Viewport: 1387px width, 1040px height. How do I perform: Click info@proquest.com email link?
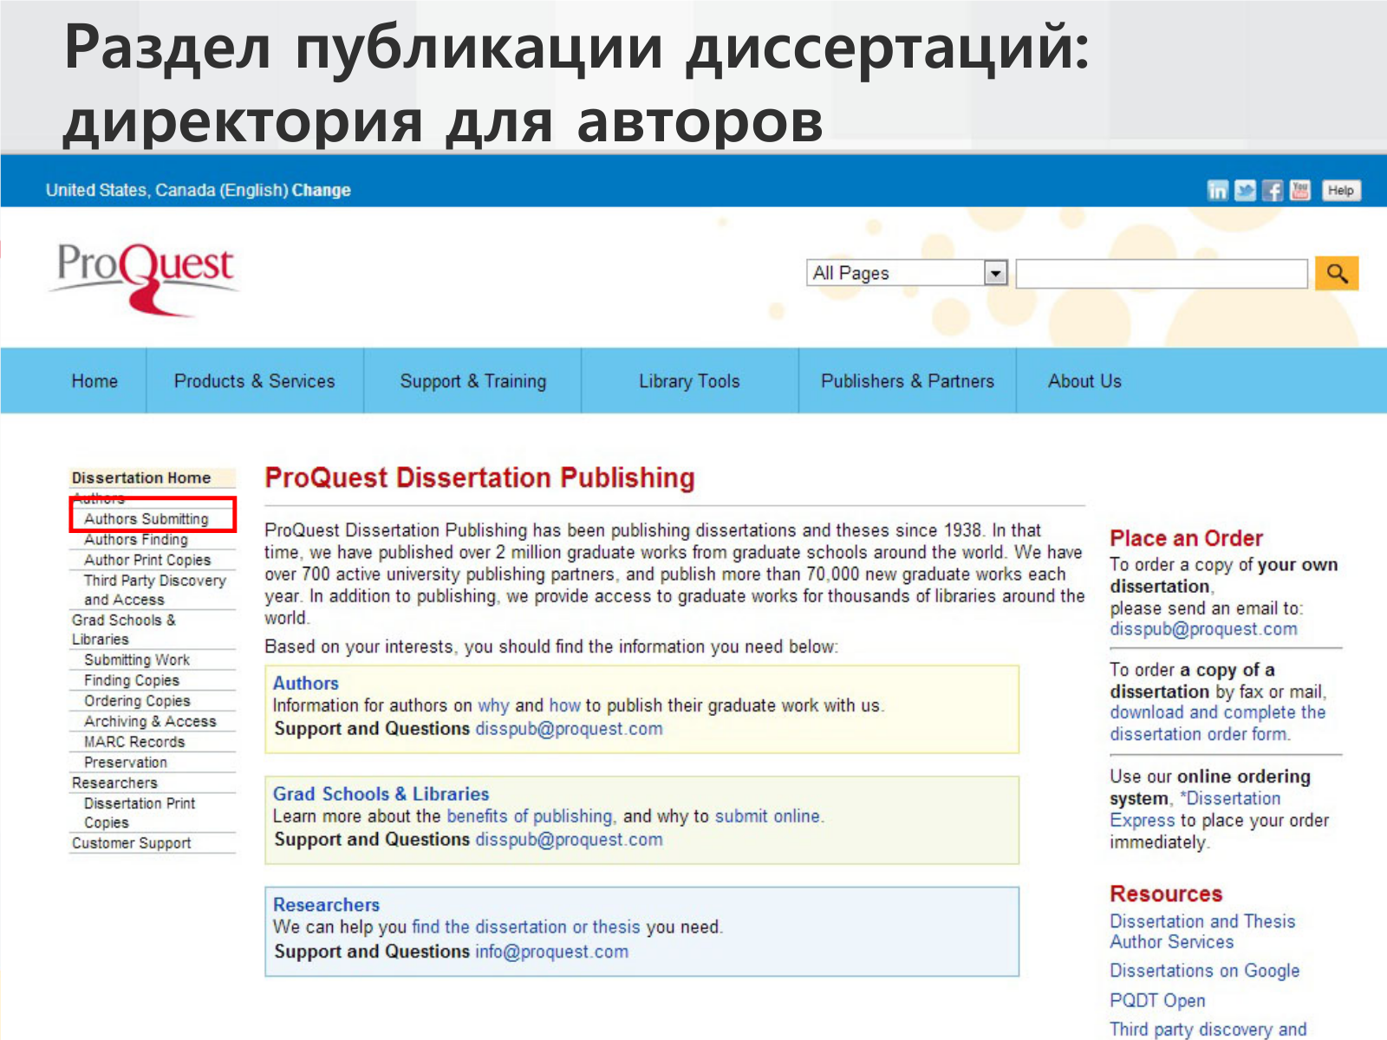[552, 952]
